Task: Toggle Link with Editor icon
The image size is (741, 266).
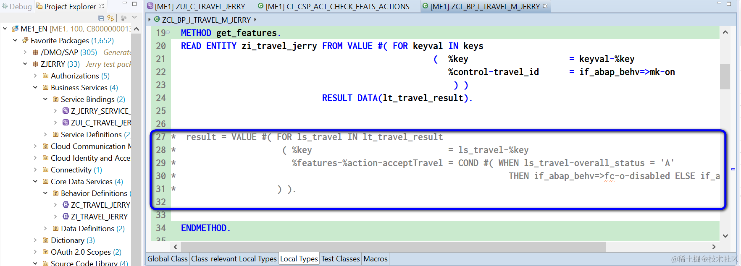Action: click(110, 18)
